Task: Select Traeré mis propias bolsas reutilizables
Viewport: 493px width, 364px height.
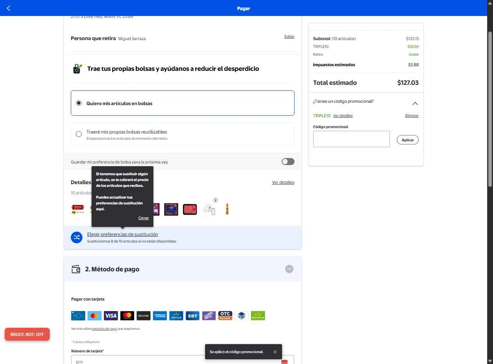Action: pos(182,134)
